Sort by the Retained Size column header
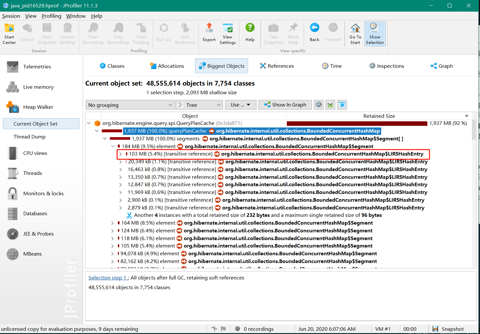The height and width of the screenshot is (334, 480). [379, 116]
